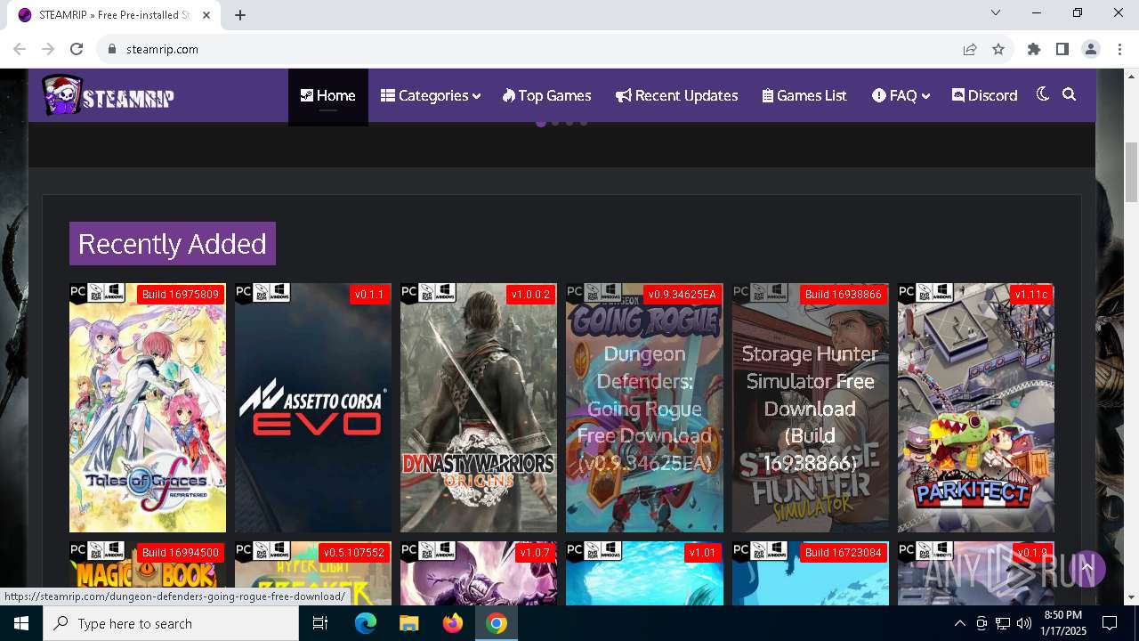
Task: Open Storage Hunter Simulator Free Download link
Action: point(810,408)
